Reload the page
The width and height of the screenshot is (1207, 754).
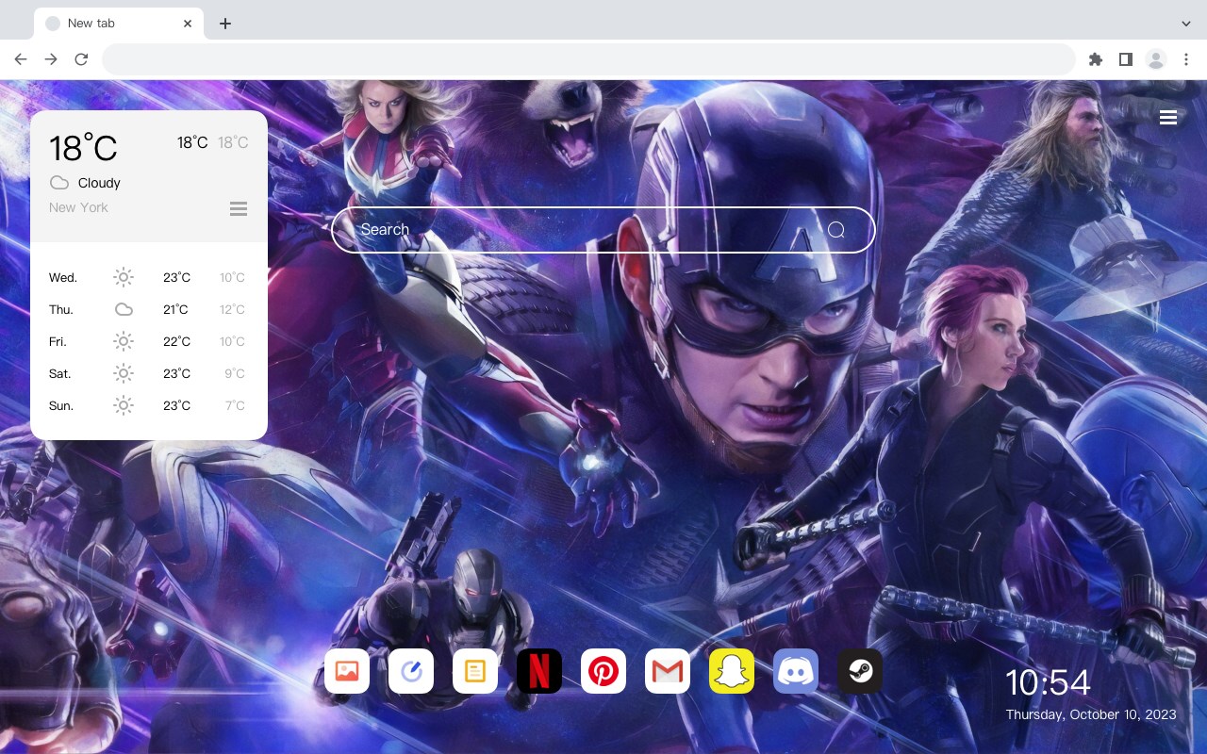(x=81, y=59)
